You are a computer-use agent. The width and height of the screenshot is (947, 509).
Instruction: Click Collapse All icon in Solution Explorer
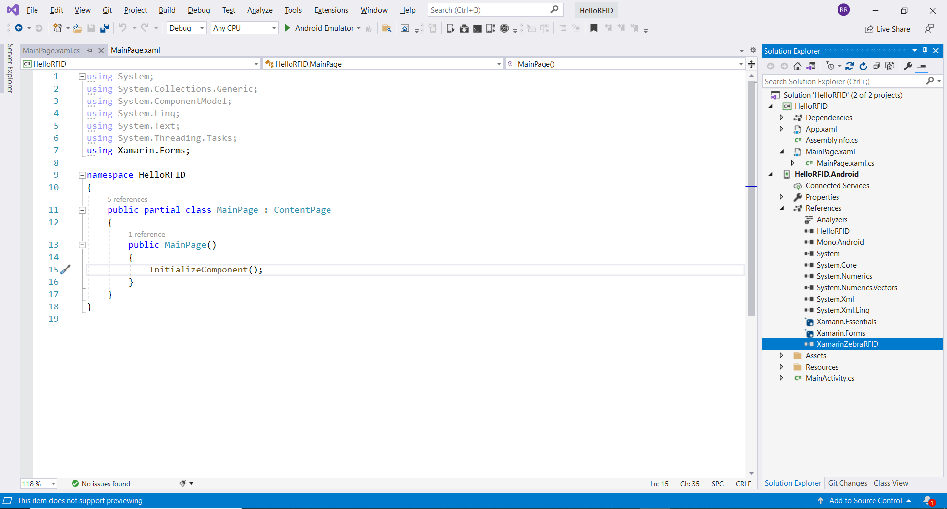[x=876, y=66]
